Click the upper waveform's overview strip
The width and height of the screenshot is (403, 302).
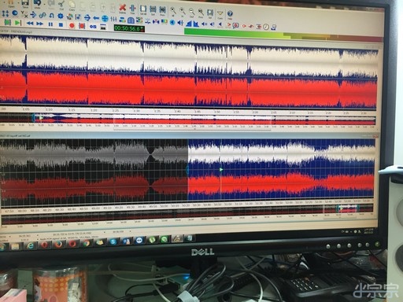pos(187,119)
